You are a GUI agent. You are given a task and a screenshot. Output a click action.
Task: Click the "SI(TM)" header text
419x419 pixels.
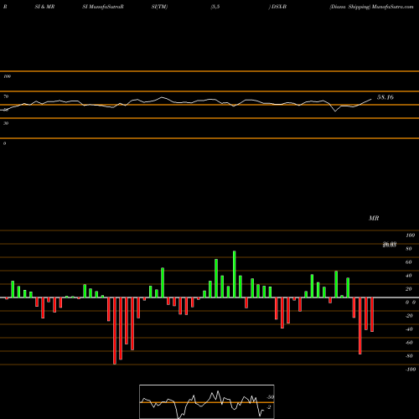pyautogui.click(x=159, y=7)
